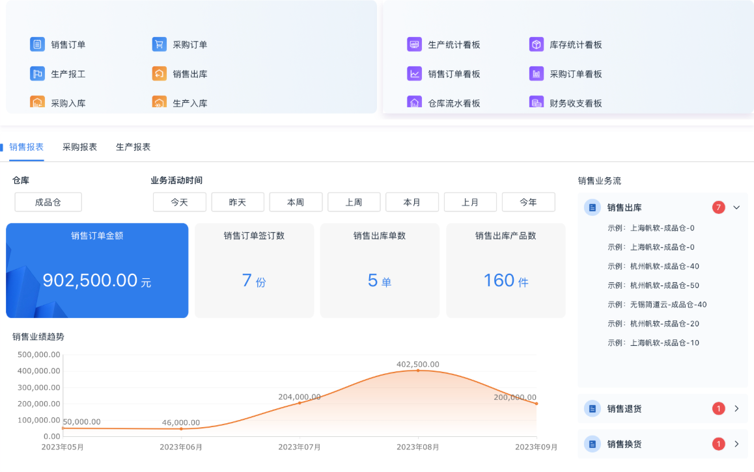This screenshot has width=754, height=472.
Task: Open the 生产报工 flag icon
Action: coord(37,74)
